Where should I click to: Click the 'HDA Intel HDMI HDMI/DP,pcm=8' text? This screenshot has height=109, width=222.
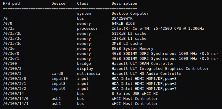(x=144, y=79)
